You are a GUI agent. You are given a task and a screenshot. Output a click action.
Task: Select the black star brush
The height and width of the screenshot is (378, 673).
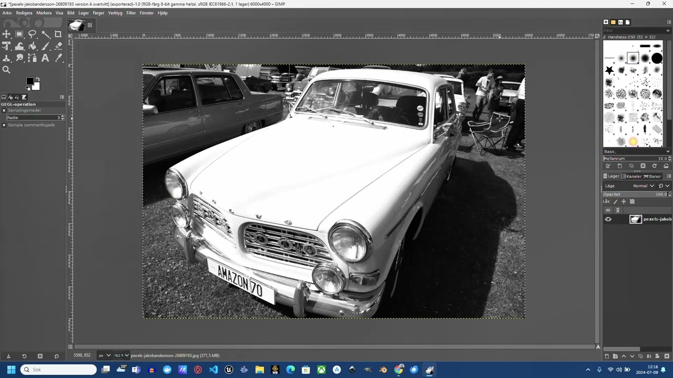[609, 70]
